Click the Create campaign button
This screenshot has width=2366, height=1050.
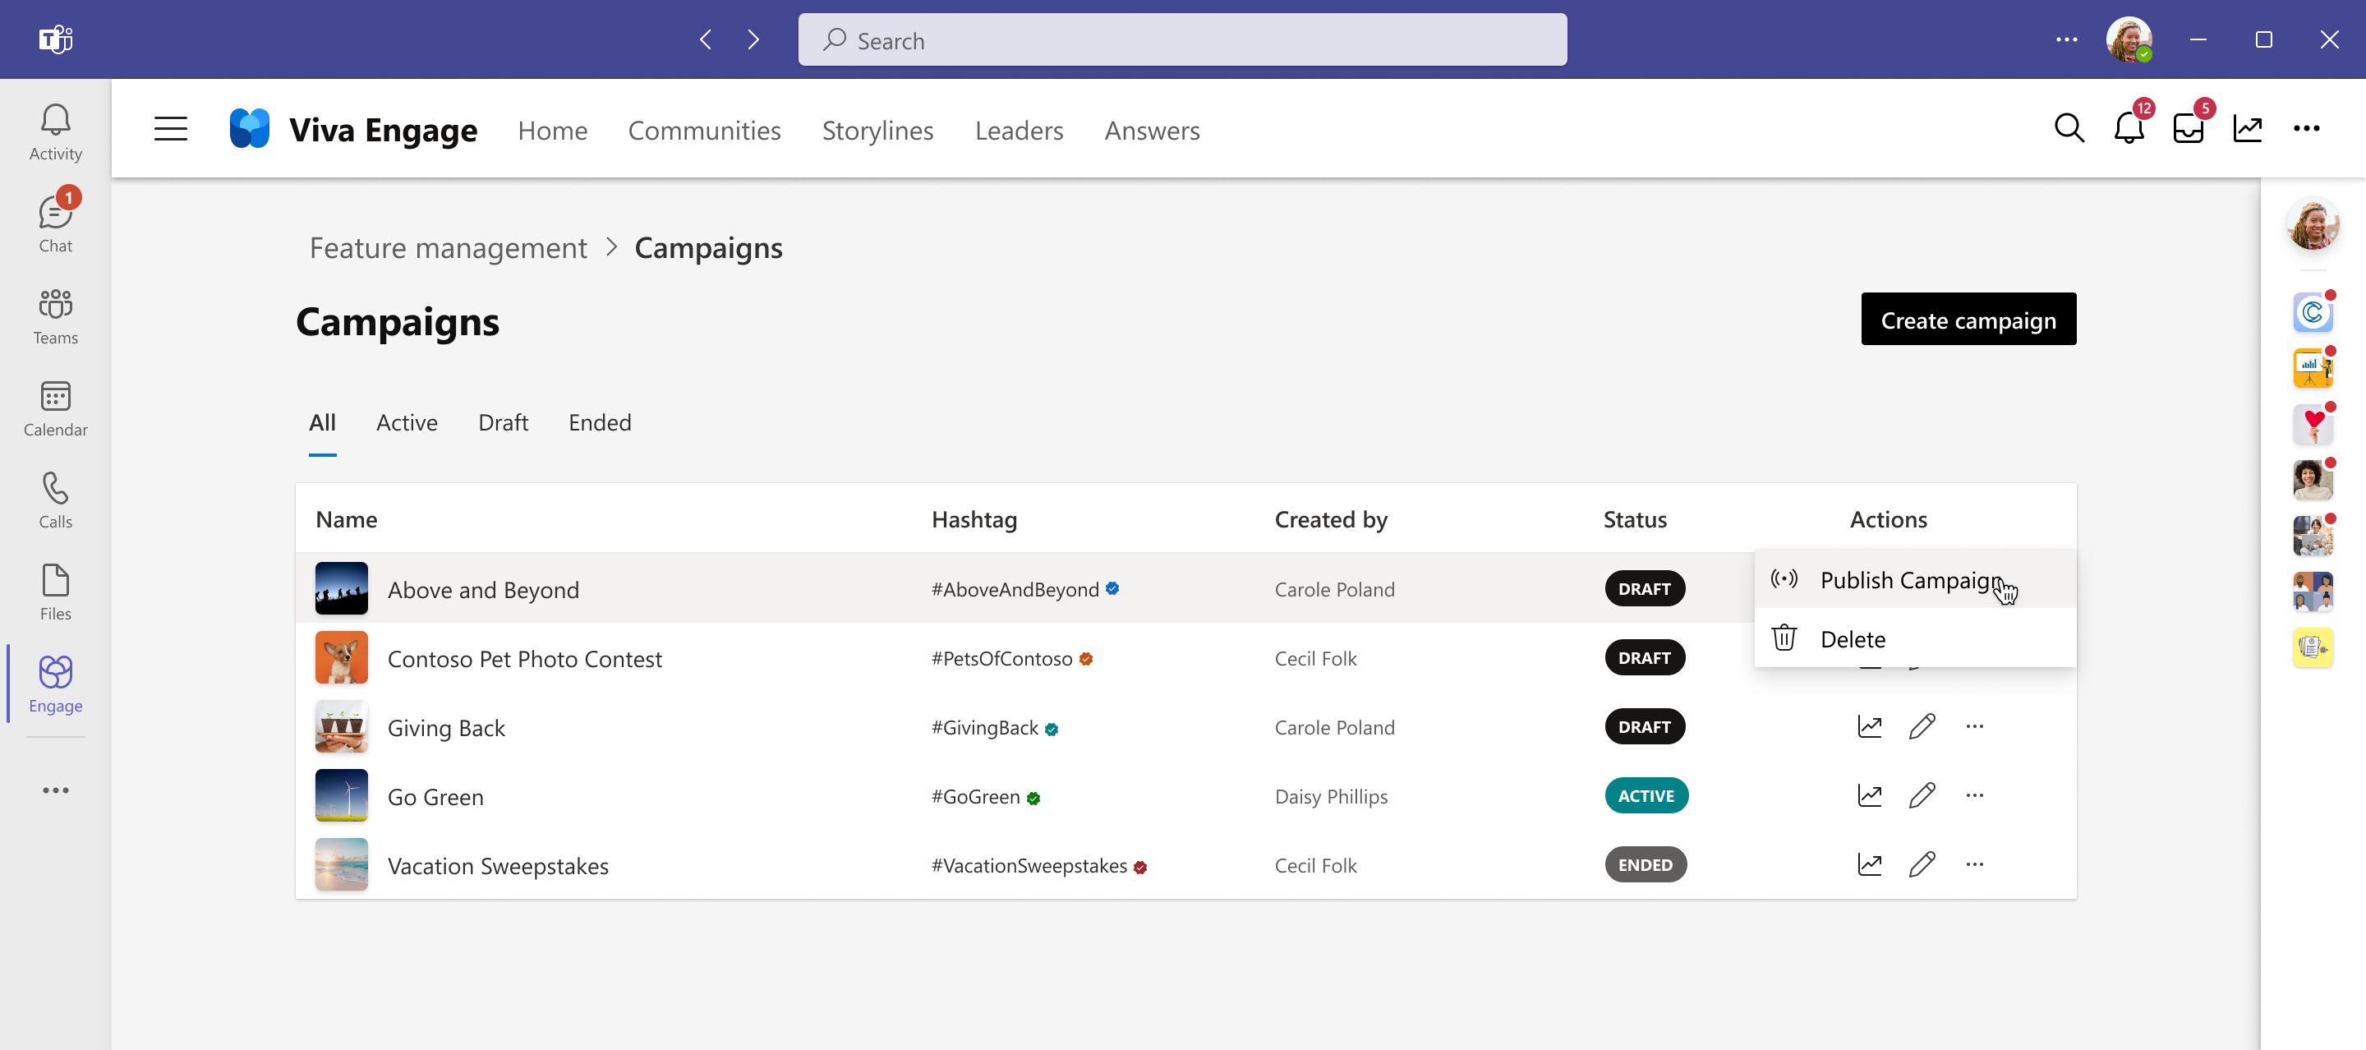[1968, 320]
